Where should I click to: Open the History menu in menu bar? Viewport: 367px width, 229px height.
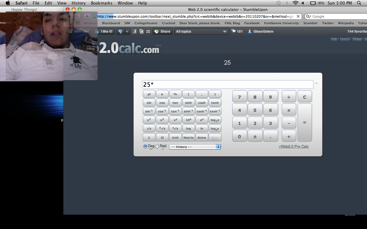(x=79, y=3)
